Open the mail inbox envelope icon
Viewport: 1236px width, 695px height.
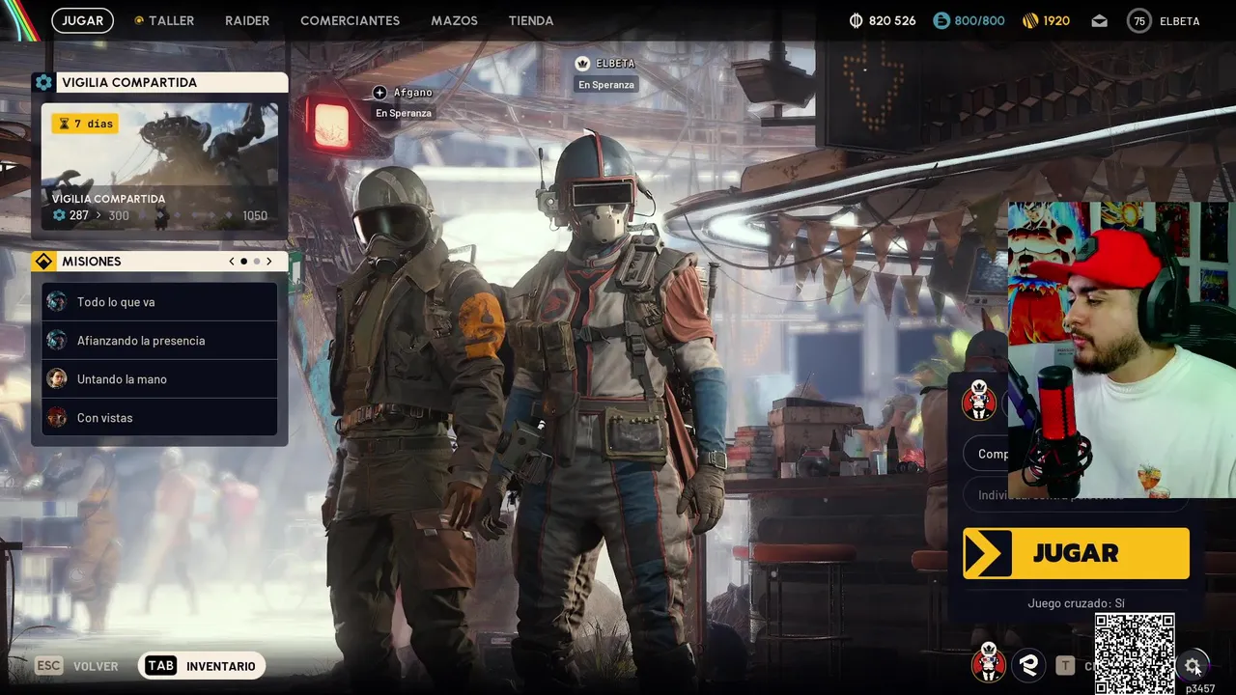click(1100, 20)
